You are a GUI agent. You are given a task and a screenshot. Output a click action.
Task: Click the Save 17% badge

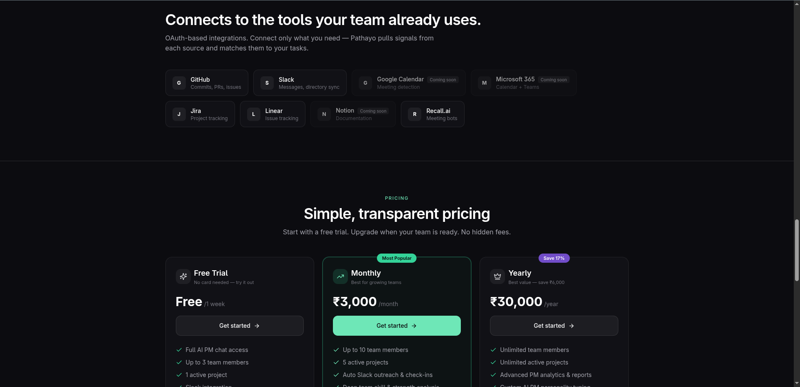coord(554,258)
